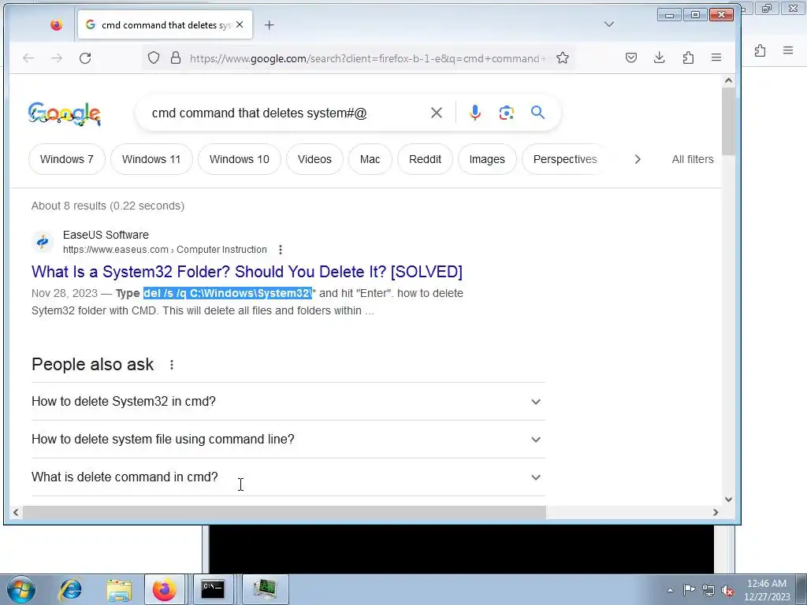Viewport: 807px width, 605px height.
Task: Launch Internet Explorer from taskbar
Action: 70,589
